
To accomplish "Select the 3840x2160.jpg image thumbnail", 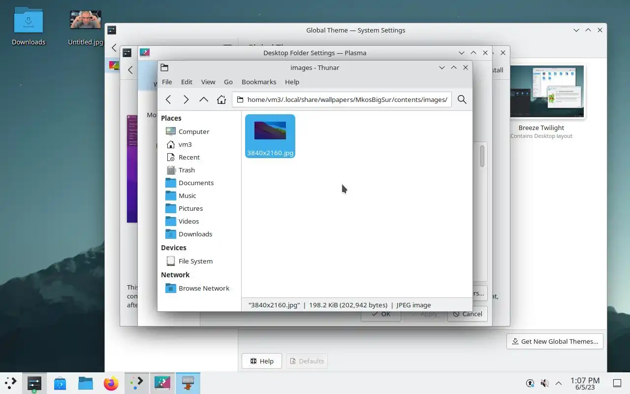I will (270, 136).
